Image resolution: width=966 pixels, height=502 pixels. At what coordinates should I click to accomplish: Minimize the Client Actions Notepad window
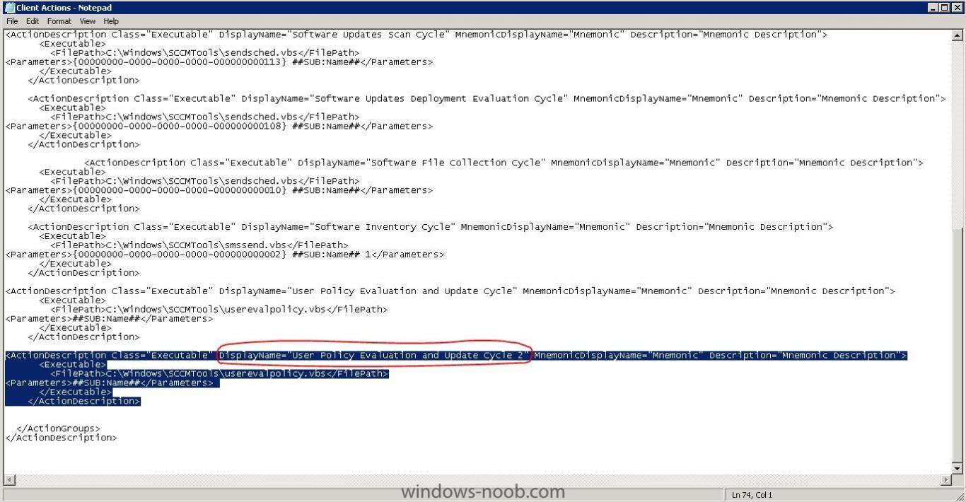[934, 8]
